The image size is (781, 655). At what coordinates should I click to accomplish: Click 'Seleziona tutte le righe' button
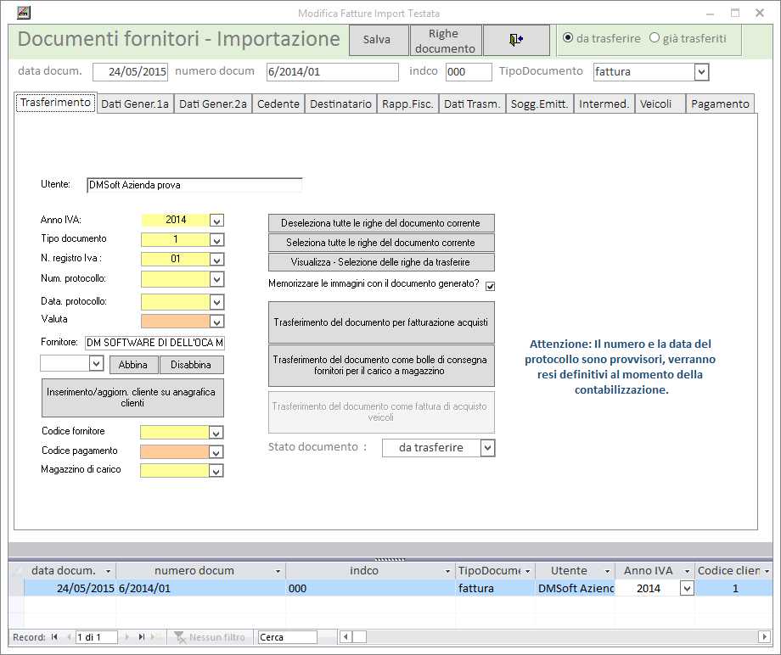pyautogui.click(x=381, y=243)
